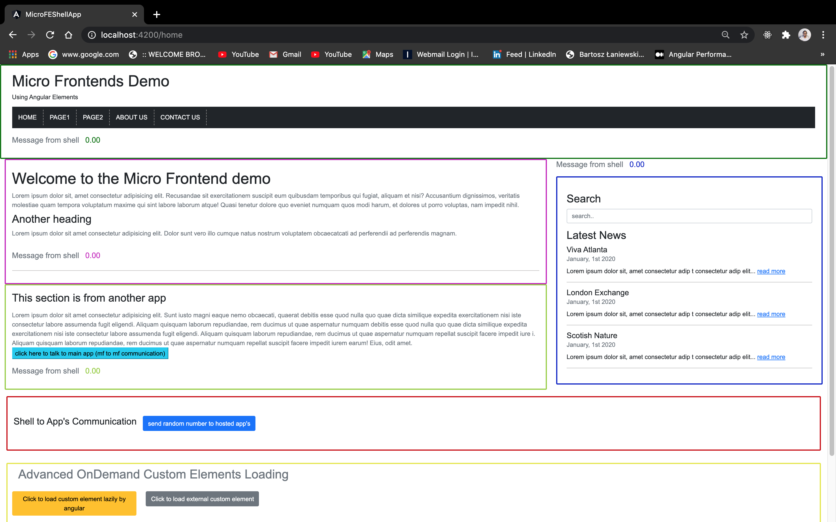This screenshot has height=522, width=836.
Task: Click inside the search input field
Action: (x=689, y=216)
